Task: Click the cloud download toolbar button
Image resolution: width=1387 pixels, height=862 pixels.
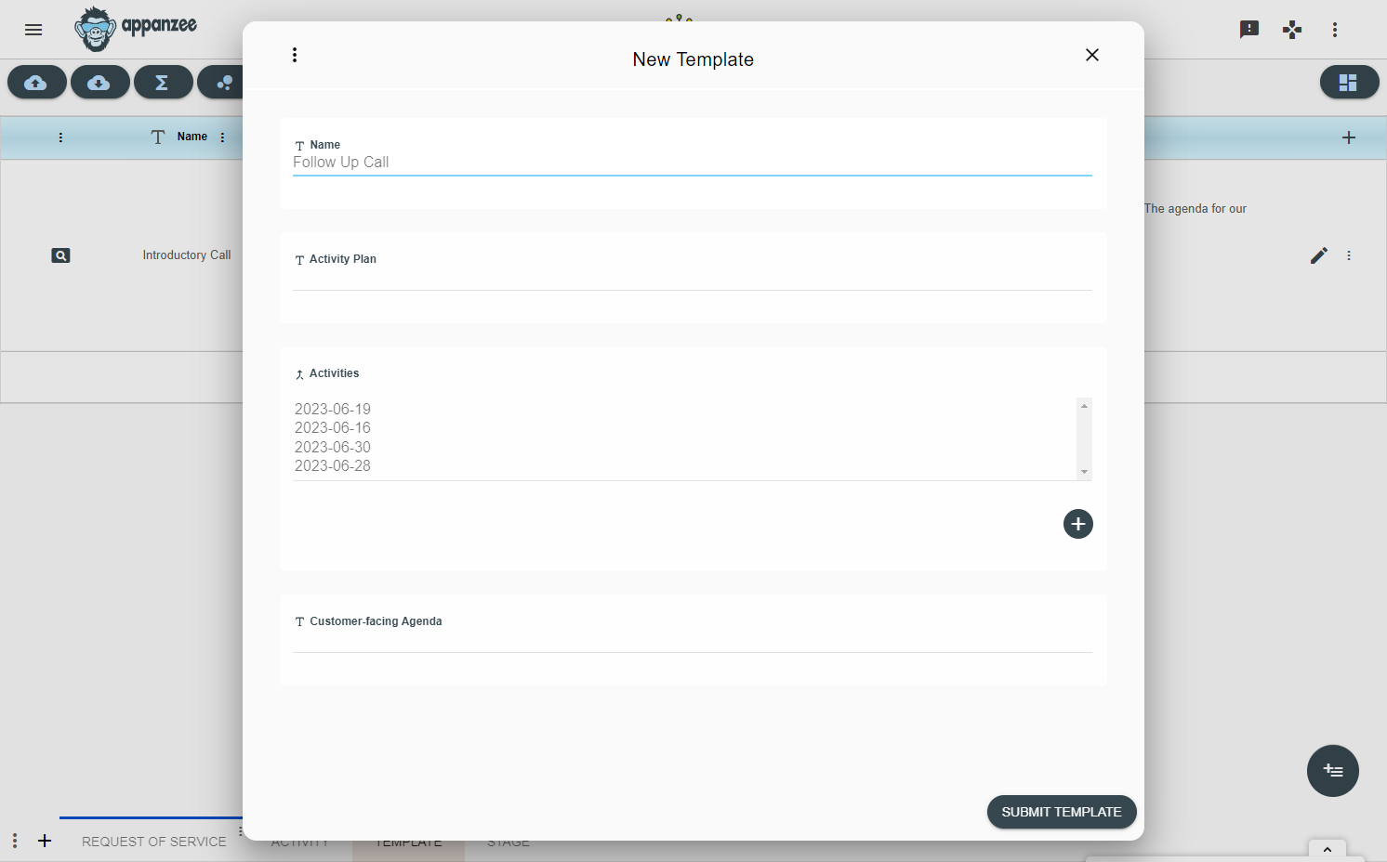Action: point(99,83)
